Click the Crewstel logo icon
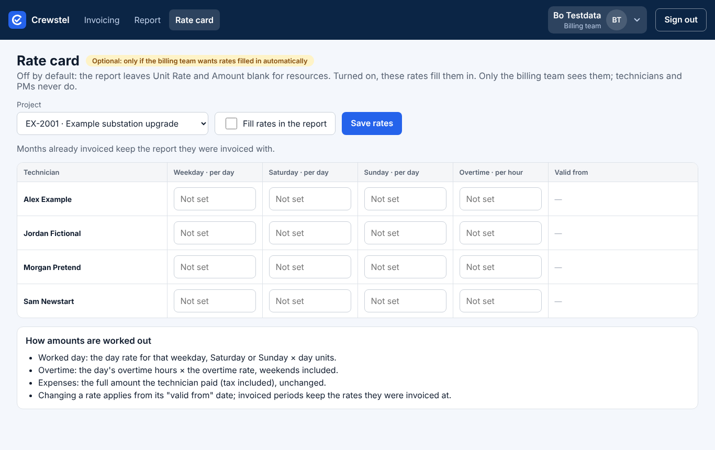 point(17,20)
